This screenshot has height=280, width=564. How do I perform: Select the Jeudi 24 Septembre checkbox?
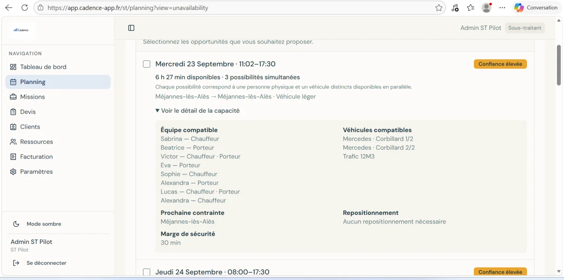click(147, 272)
